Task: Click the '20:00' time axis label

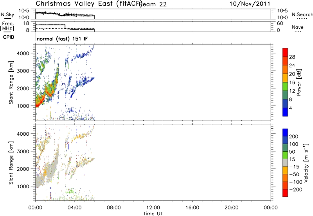Action: click(232, 208)
